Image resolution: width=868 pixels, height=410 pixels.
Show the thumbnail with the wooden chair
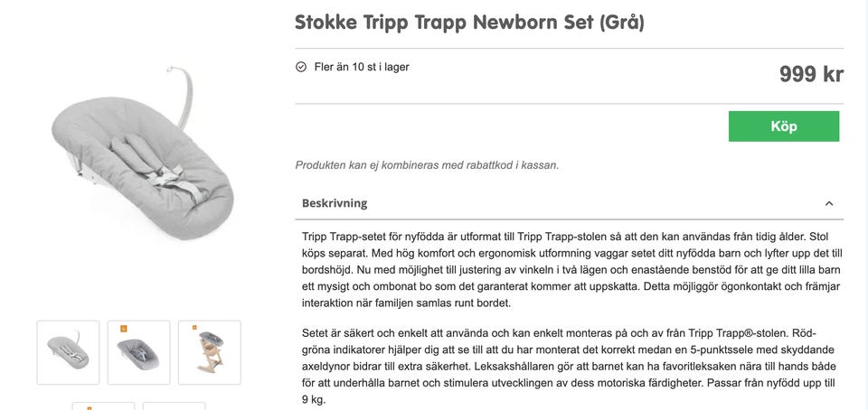210,352
